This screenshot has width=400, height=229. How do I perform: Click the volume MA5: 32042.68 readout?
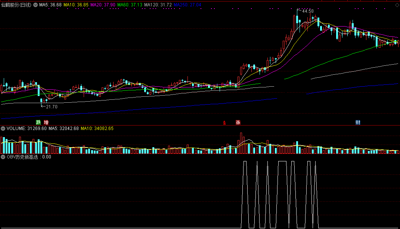pyautogui.click(x=63, y=129)
